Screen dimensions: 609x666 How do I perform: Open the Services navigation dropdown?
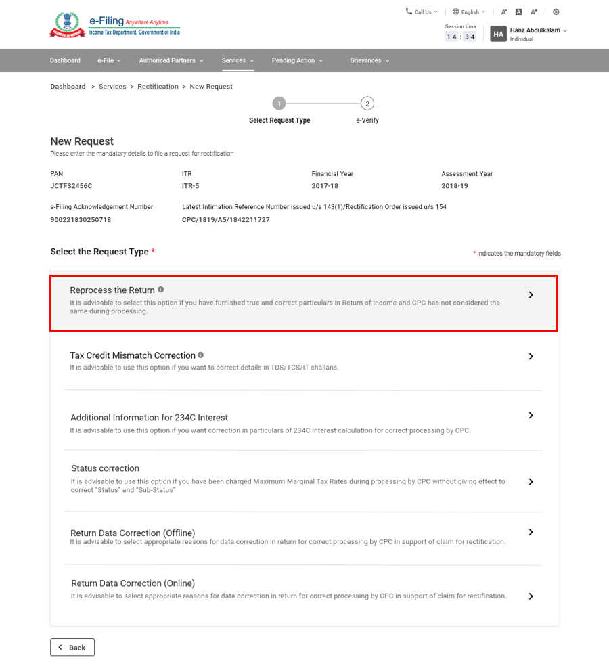[x=238, y=60]
